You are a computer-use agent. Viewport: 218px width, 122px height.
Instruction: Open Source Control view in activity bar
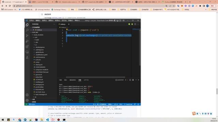(27, 36)
